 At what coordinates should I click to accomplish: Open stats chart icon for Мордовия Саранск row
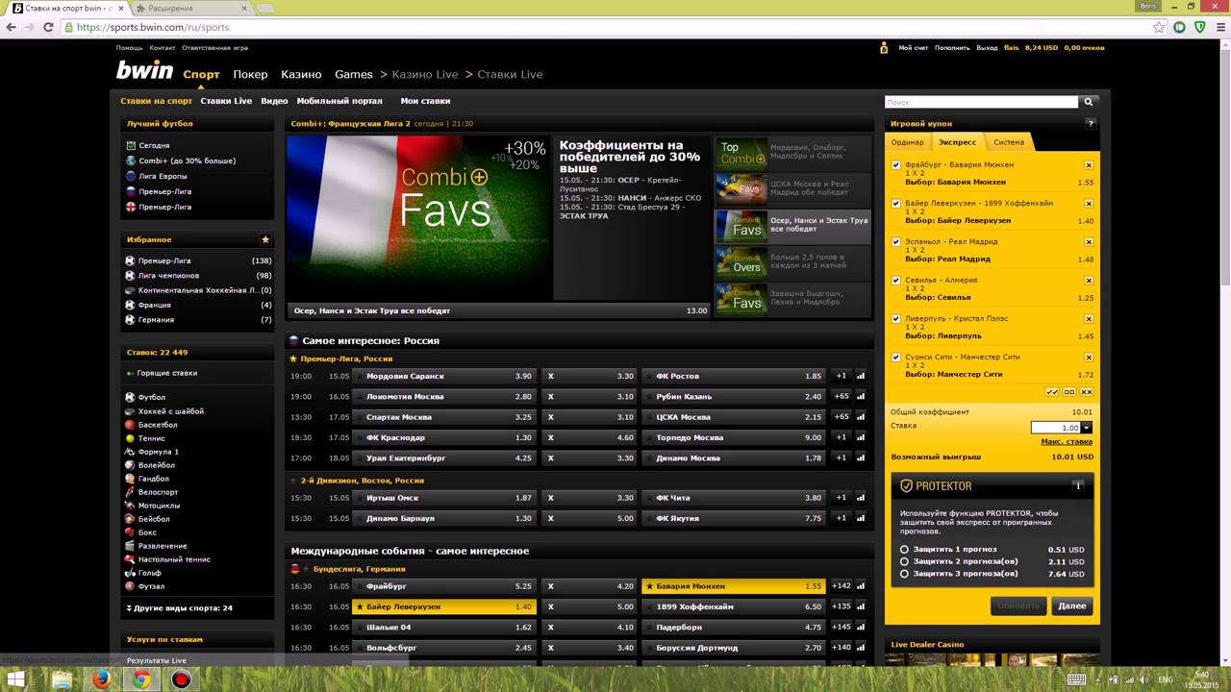[x=861, y=377]
